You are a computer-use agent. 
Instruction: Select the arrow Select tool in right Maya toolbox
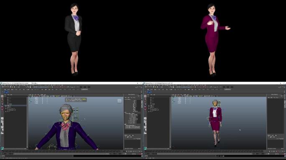(x=145, y=96)
